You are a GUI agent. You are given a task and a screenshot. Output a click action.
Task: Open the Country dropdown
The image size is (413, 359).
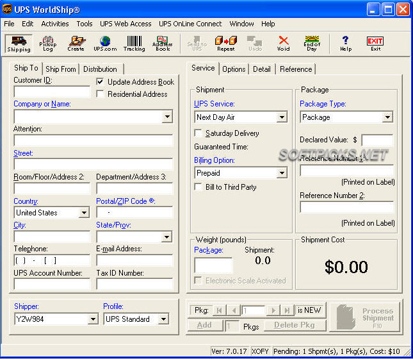pos(84,213)
